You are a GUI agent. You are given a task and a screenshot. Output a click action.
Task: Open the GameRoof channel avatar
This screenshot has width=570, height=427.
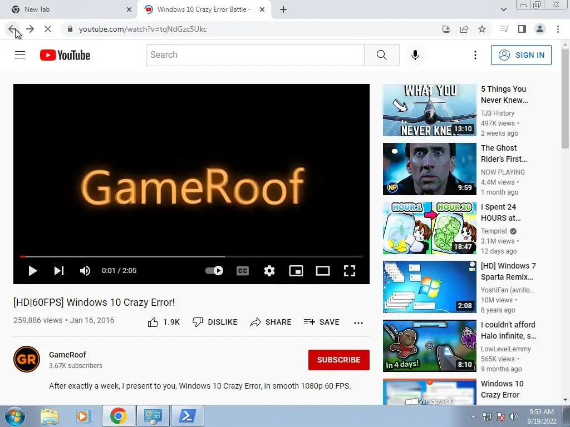(x=27, y=359)
